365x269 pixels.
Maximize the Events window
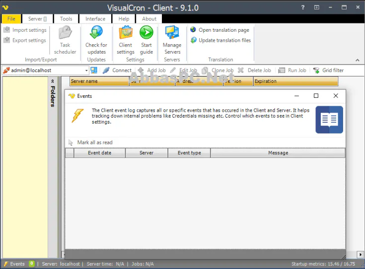(x=316, y=96)
